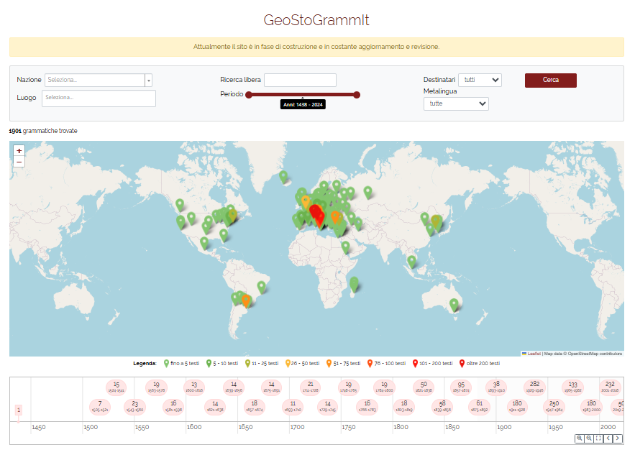Click the large red marker over Italy
Screen dimensions: 635x455
click(x=316, y=212)
